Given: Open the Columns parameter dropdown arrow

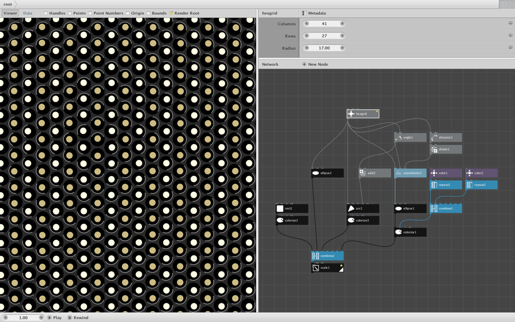Looking at the screenshot, I should coord(510,24).
